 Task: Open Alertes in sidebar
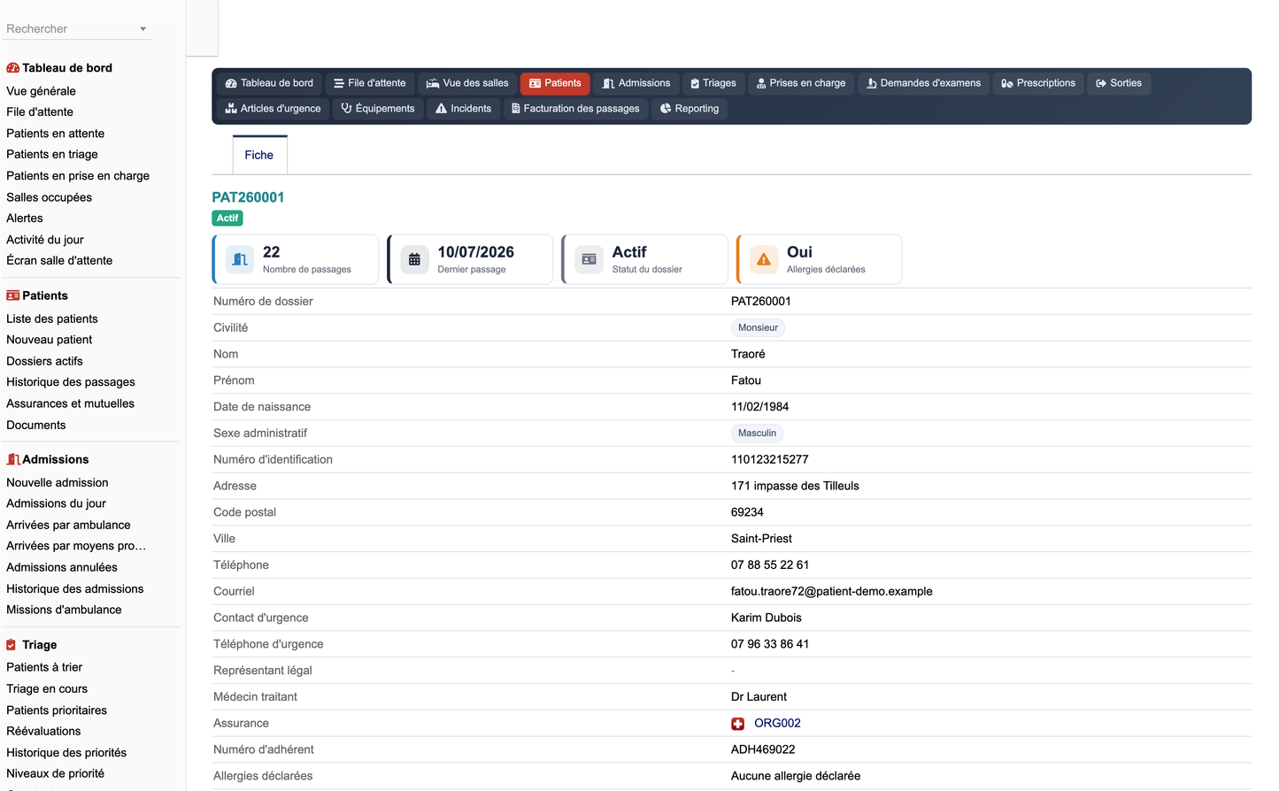point(25,219)
